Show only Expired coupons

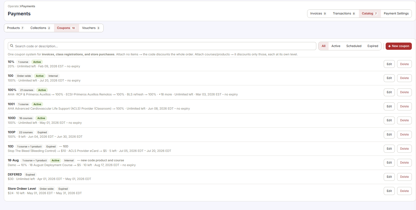(373, 46)
